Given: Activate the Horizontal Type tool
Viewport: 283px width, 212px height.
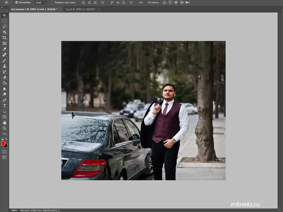Looking at the screenshot, I should click(4, 106).
